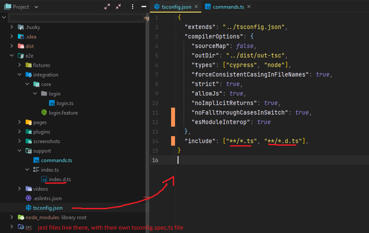369x233 pixels.
Task: Switch to the tsconfig.json editor tab
Action: [x=176, y=7]
